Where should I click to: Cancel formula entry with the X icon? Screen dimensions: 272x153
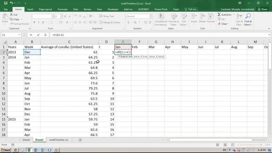click(31, 35)
